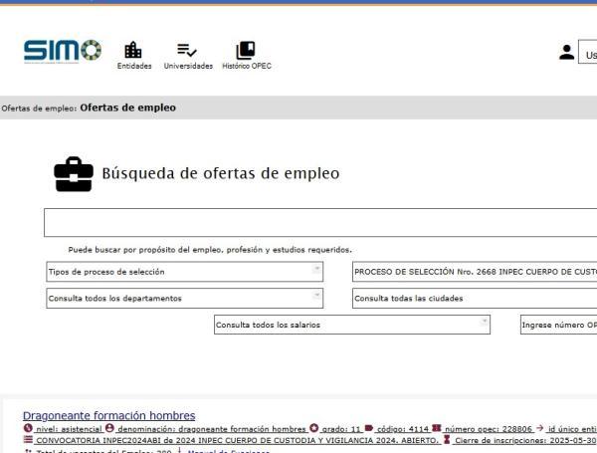Screen dimensions: 597x453
Task: Click the id único arrow icon
Action: click(x=540, y=428)
